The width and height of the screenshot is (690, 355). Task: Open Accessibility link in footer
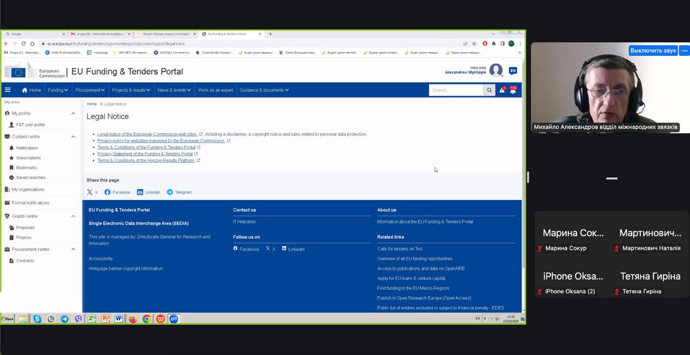101,259
